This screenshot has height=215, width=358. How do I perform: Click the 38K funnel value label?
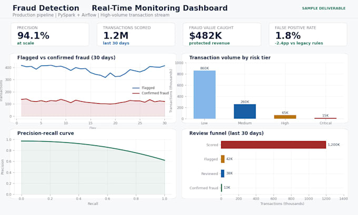230,173
